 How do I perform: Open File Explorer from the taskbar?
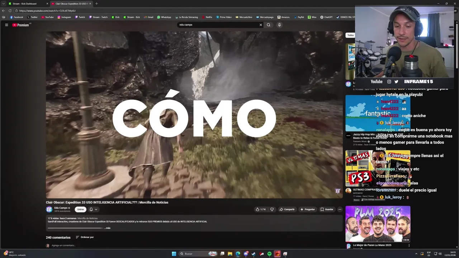(230, 254)
